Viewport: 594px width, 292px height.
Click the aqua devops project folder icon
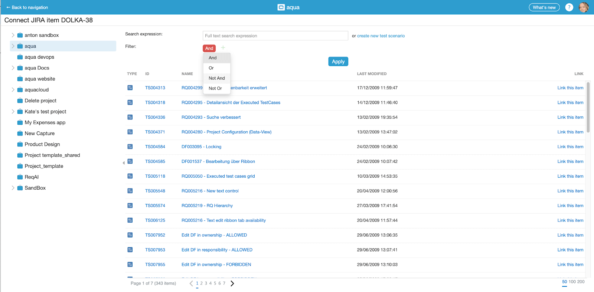coord(20,57)
